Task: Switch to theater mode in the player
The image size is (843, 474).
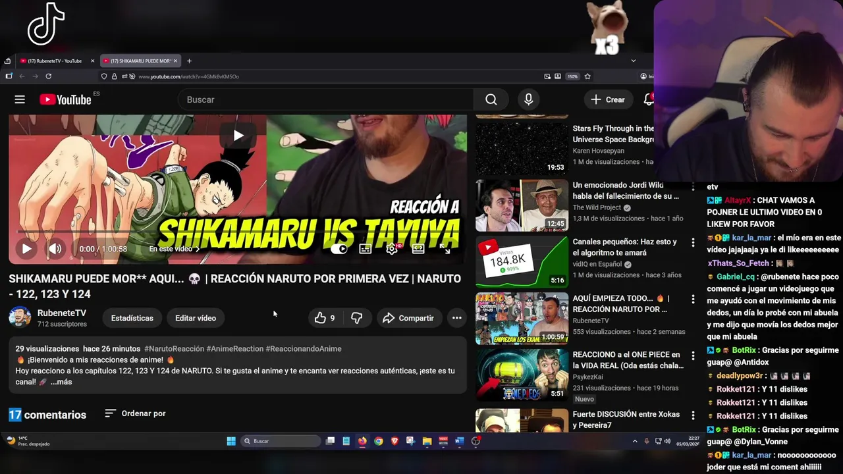Action: coord(418,249)
